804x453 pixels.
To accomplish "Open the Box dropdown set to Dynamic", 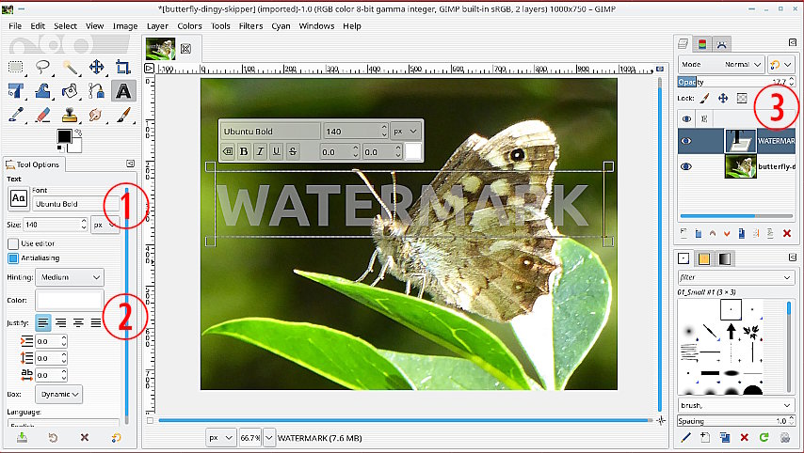I will (62, 394).
